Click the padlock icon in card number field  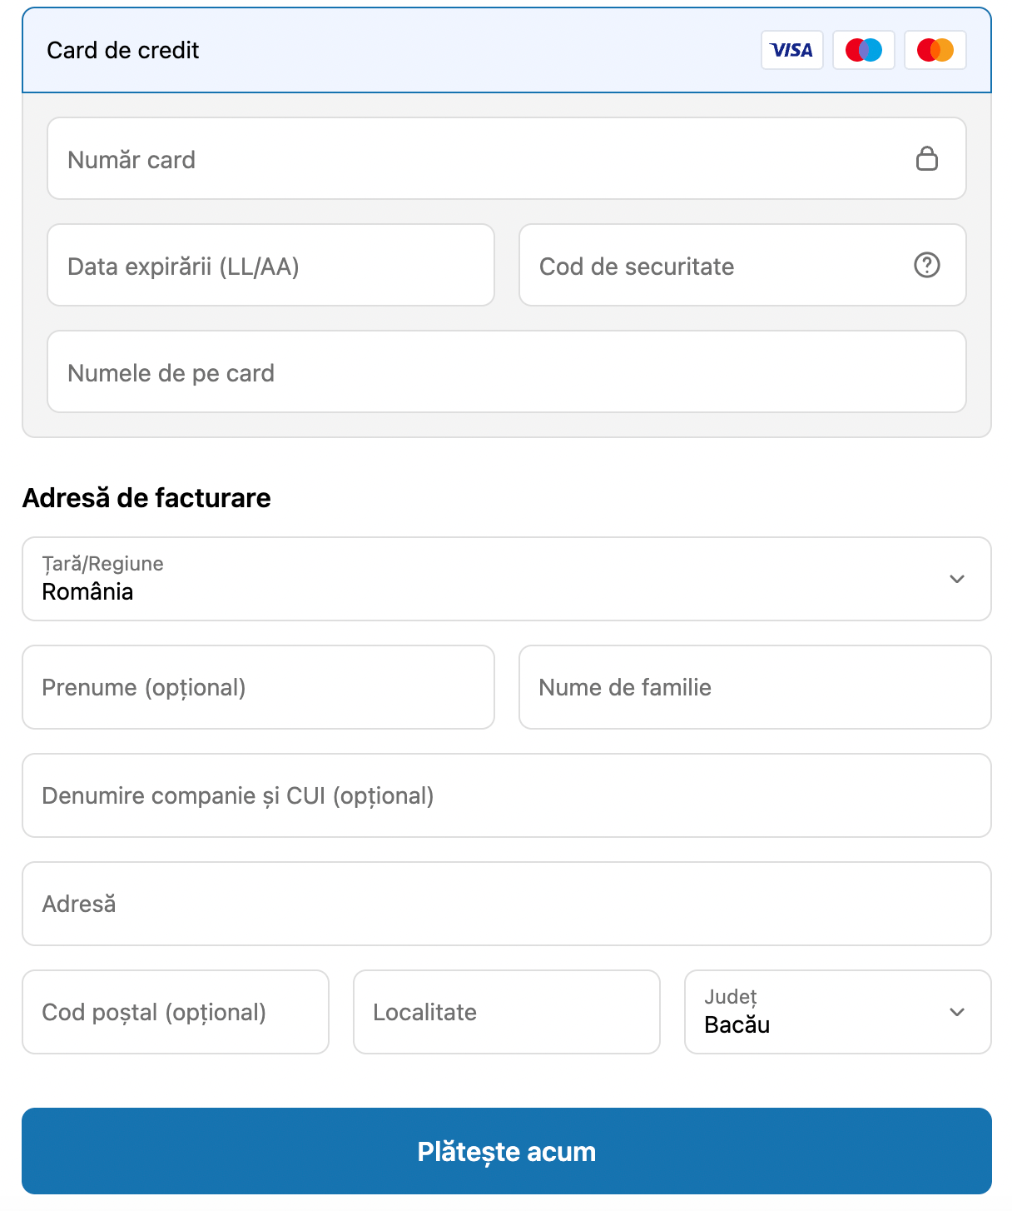coord(926,158)
